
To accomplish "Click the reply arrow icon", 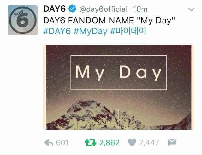I will pyautogui.click(x=49, y=142).
